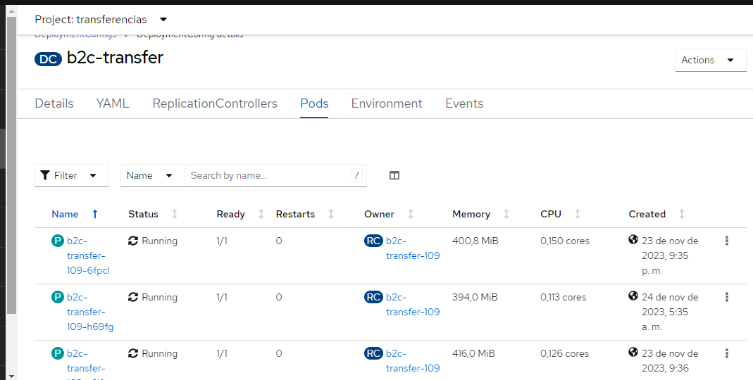Open owner b2c-transfer-109 of pod h69fg

tap(413, 305)
